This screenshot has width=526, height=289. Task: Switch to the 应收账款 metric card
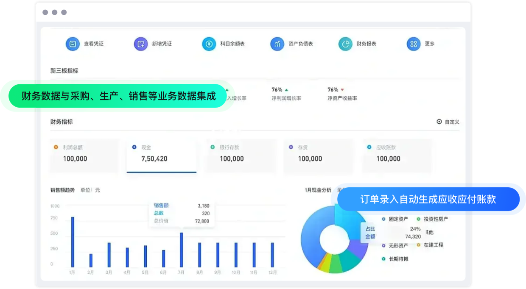(397, 156)
